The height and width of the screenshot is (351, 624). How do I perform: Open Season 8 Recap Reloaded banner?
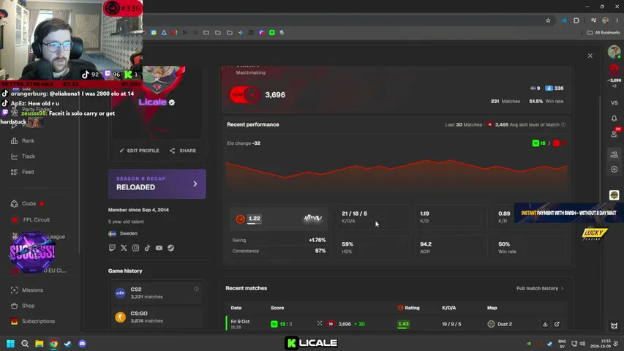[x=157, y=184]
